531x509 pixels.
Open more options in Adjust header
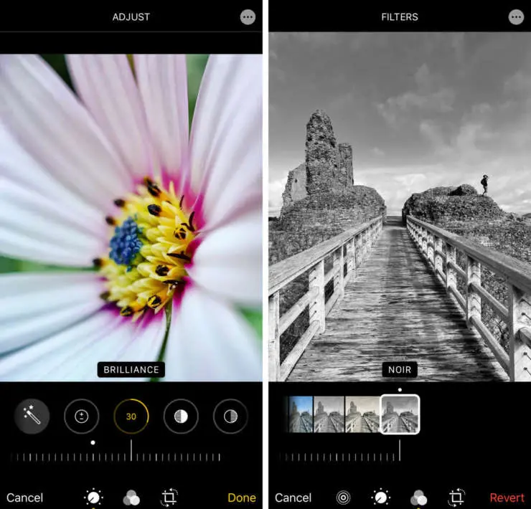point(248,17)
